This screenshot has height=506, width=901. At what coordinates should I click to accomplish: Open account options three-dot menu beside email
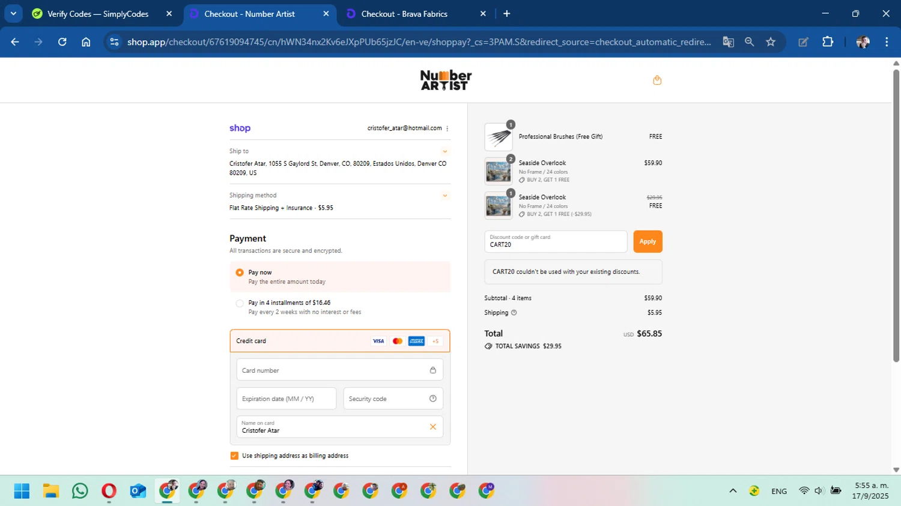(447, 128)
